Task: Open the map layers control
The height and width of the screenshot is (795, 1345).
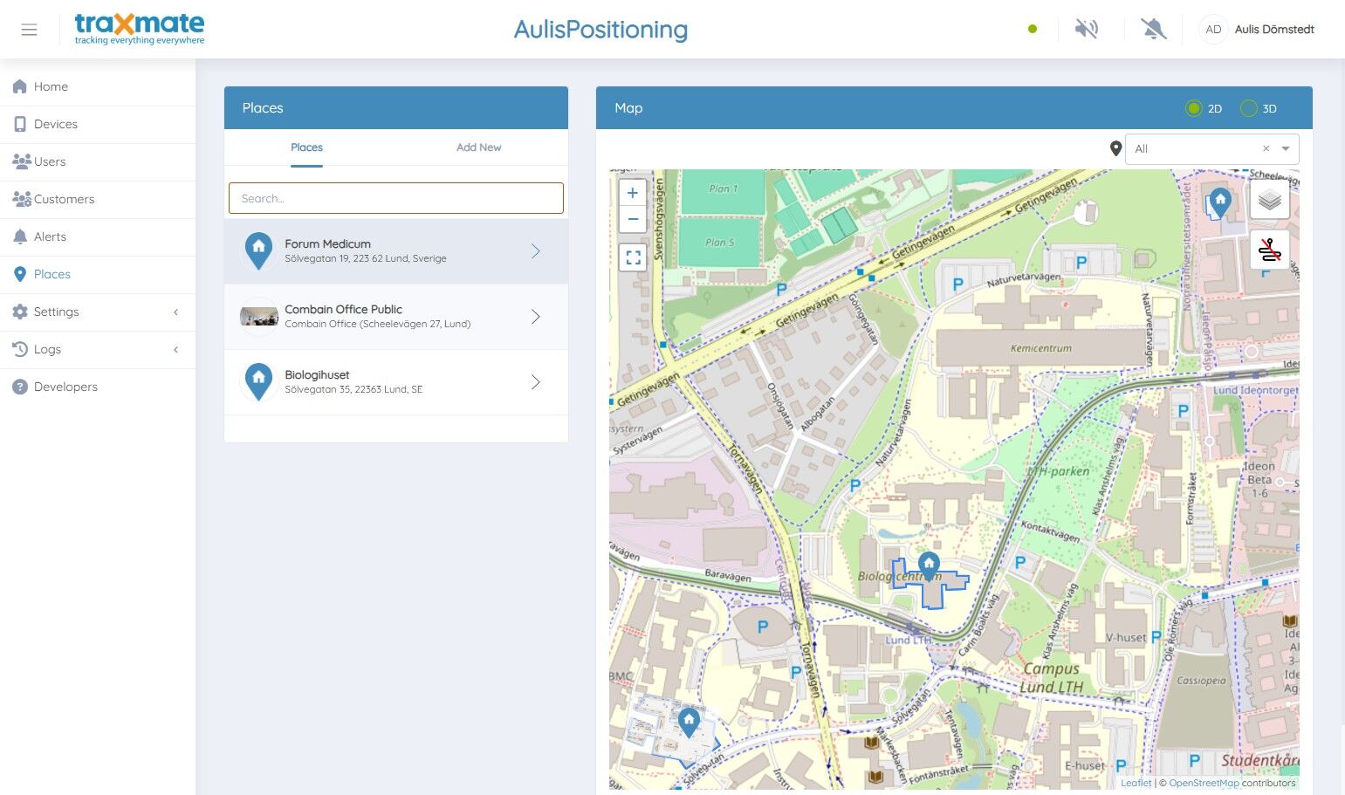Action: click(1270, 202)
